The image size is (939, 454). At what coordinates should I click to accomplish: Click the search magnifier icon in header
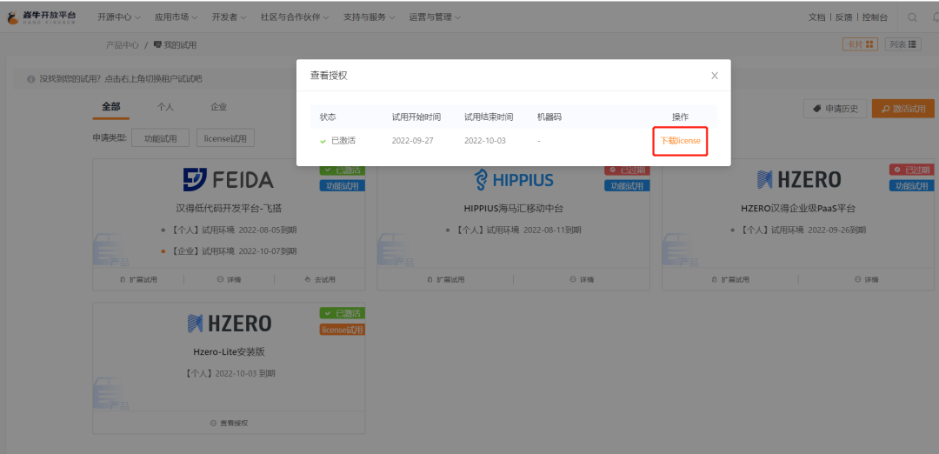(x=912, y=17)
